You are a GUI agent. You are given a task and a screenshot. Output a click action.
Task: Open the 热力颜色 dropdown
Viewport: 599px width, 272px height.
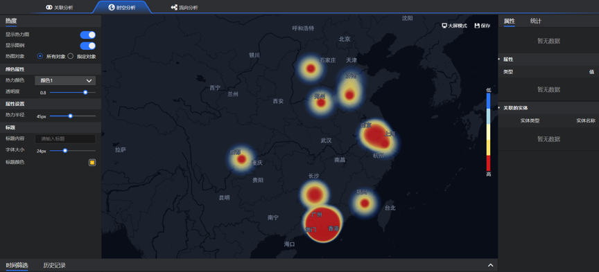(x=65, y=80)
